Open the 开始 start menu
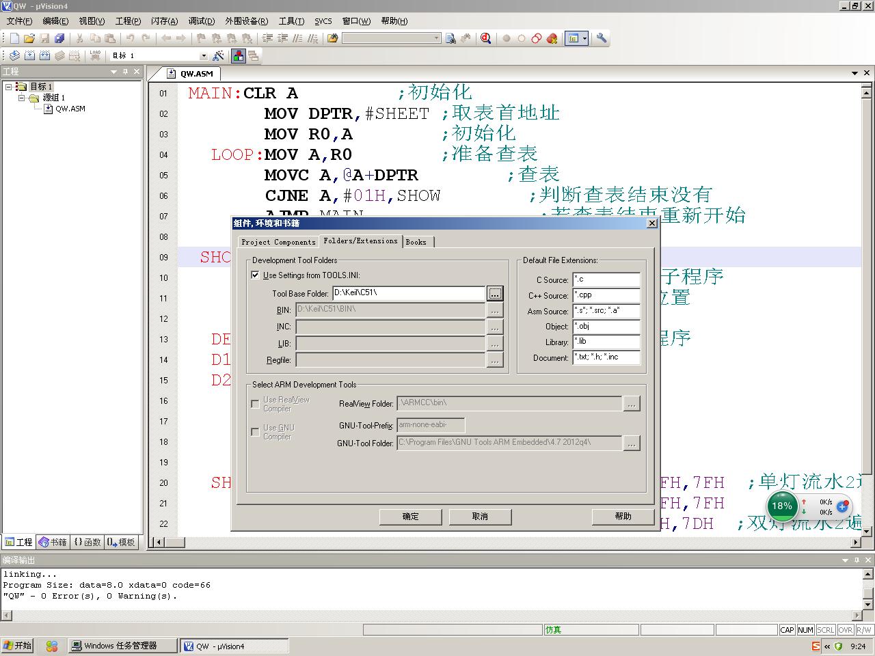Screen dimensions: 875x656 pos(18,646)
